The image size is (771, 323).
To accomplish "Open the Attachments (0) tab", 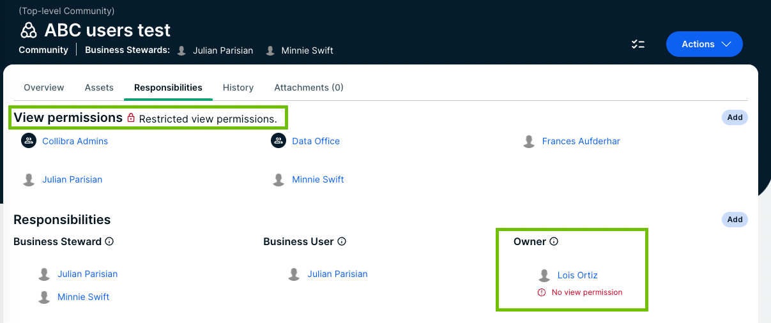I will click(x=309, y=87).
